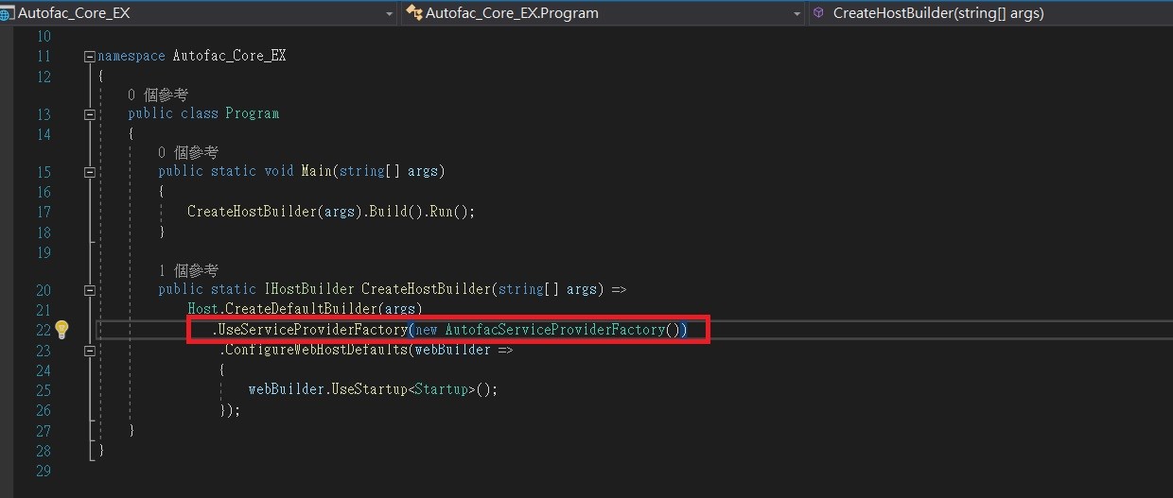Click line number 11 in the gutter
The image size is (1173, 498).
pyautogui.click(x=43, y=57)
